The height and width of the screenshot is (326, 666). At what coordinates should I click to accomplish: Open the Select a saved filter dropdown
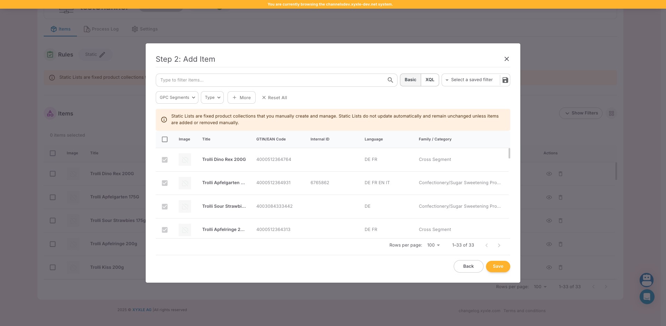[x=470, y=80]
